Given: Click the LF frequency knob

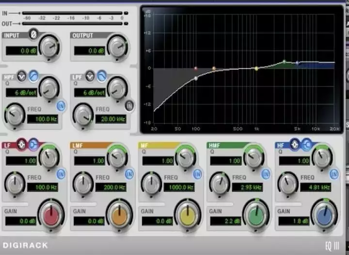Looking at the screenshot, I should point(15,184).
